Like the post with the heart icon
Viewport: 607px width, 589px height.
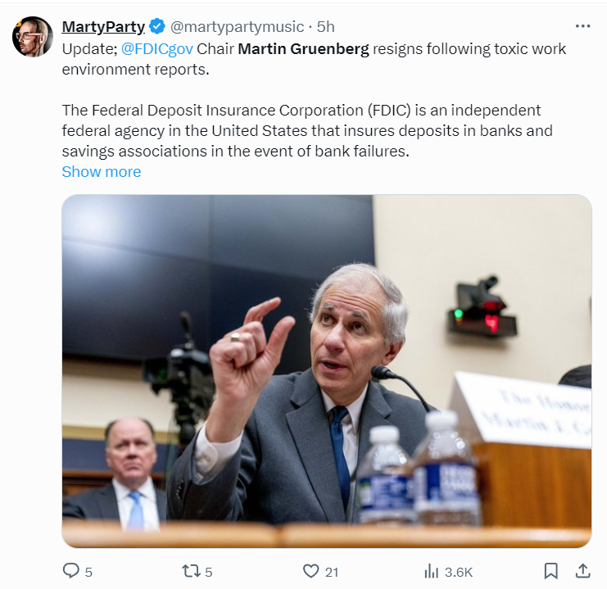click(310, 571)
